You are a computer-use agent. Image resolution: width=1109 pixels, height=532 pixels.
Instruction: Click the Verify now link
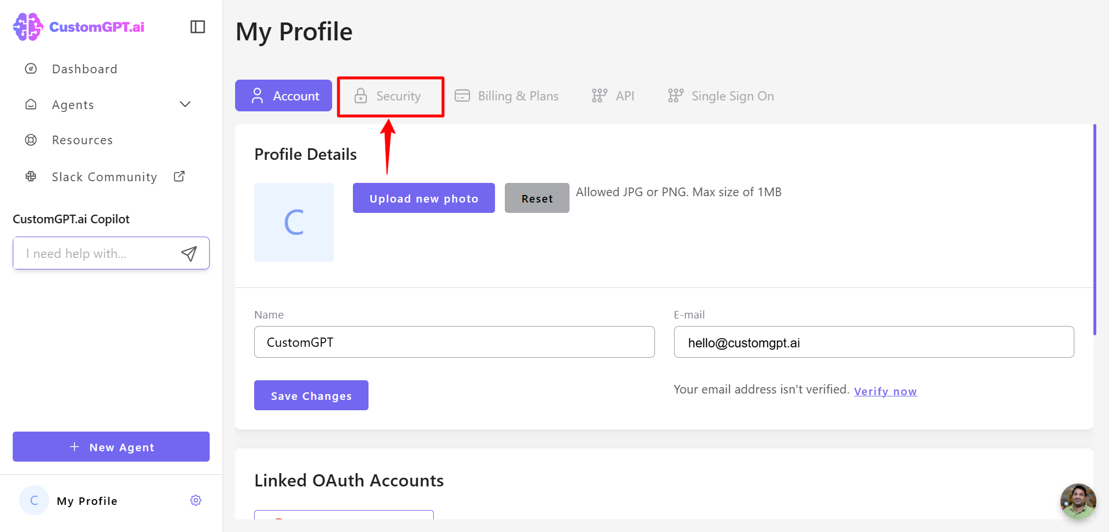tap(885, 391)
